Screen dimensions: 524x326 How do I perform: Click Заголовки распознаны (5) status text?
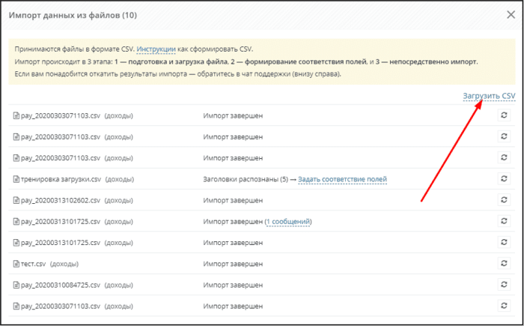pos(246,179)
